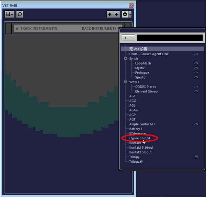
Task: Close the VST 乐器 window
Action: coord(131,5)
